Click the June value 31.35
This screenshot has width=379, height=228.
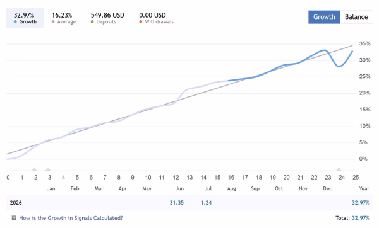click(x=177, y=203)
